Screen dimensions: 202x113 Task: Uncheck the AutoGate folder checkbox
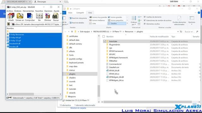point(104,41)
